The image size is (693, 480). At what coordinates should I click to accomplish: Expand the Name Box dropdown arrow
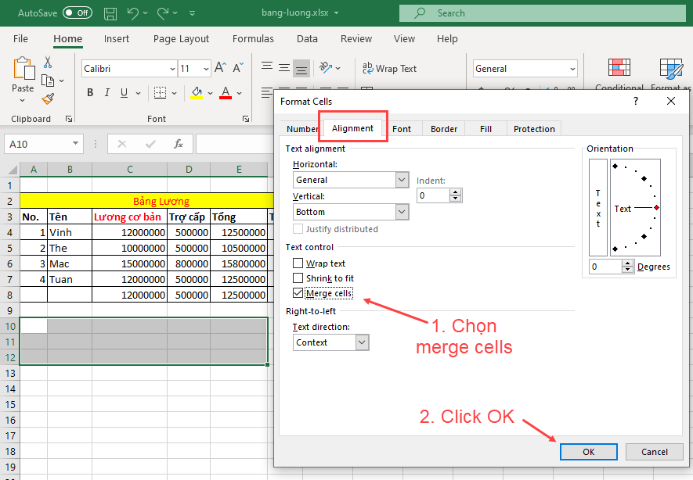[76, 144]
